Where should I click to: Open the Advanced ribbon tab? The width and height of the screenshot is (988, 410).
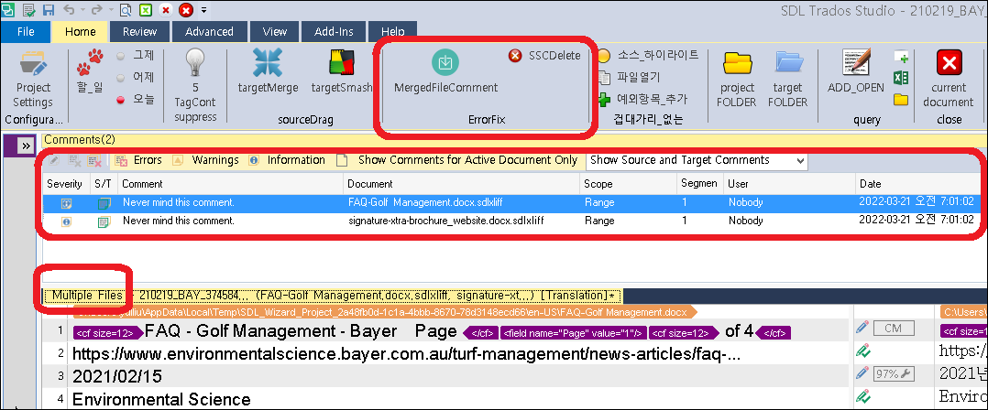[x=209, y=31]
